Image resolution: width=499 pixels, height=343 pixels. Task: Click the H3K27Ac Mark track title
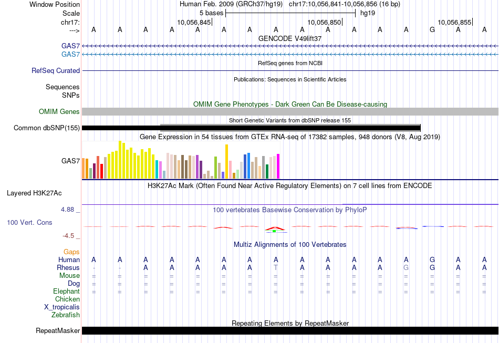[290, 185]
